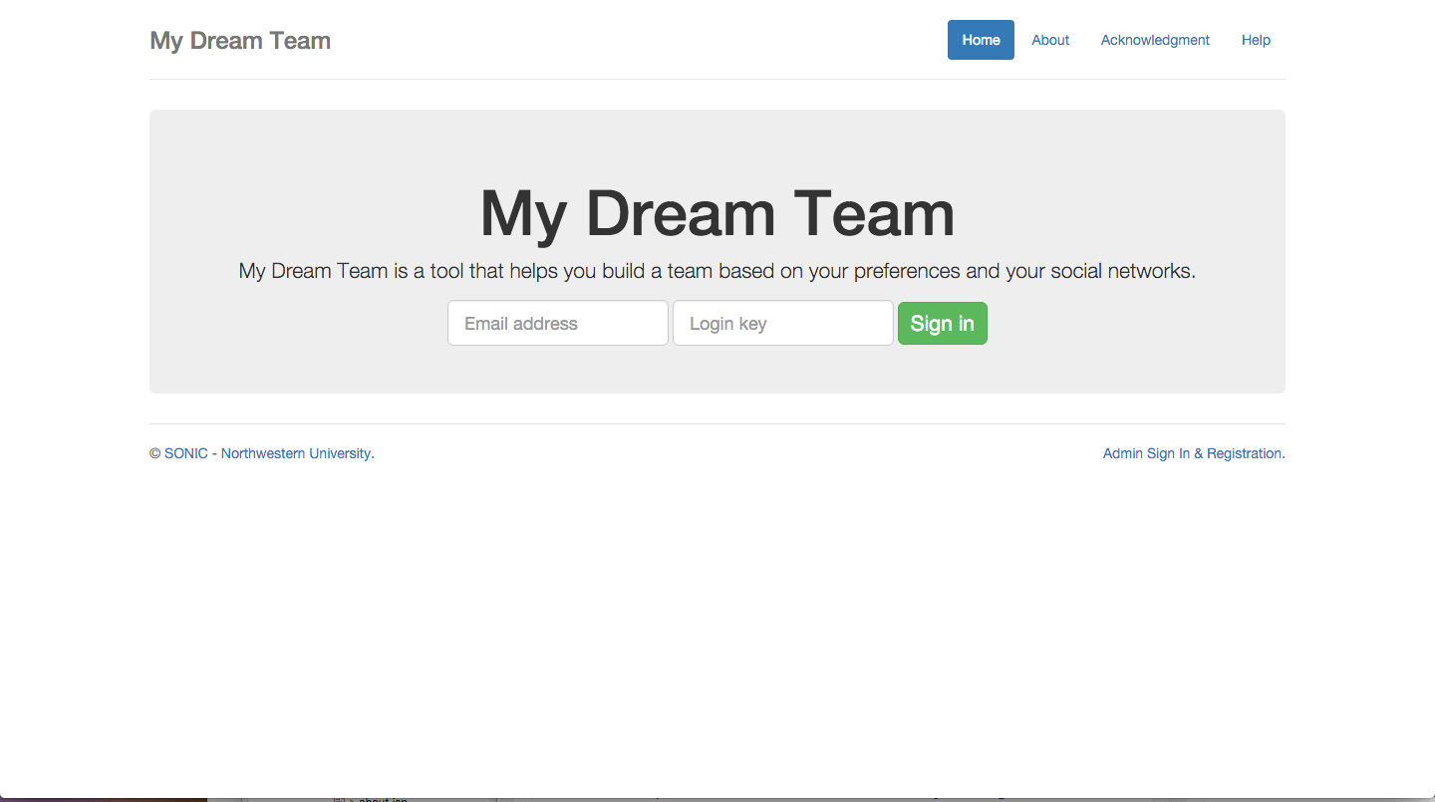Screen dimensions: 1435x802
Task: Click the copyright symbol in the footer
Action: pos(154,453)
